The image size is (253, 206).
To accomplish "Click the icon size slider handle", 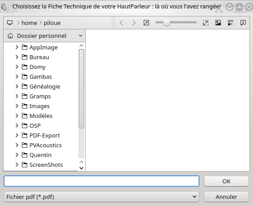I will pos(166,23).
